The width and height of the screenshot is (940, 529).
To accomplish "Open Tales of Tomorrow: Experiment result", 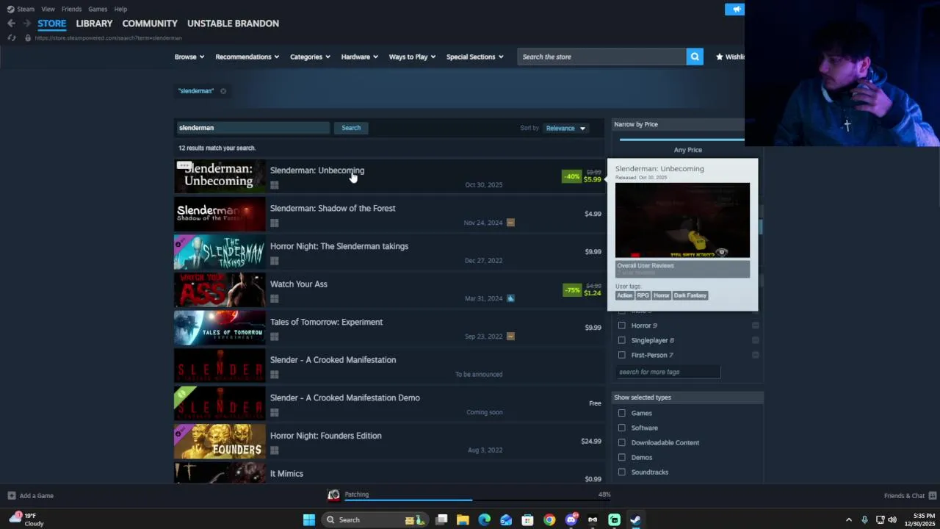I will point(389,328).
